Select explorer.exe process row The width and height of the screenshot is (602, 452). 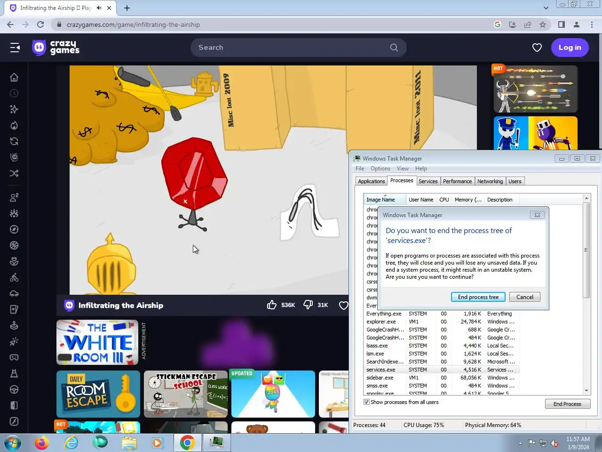click(441, 322)
